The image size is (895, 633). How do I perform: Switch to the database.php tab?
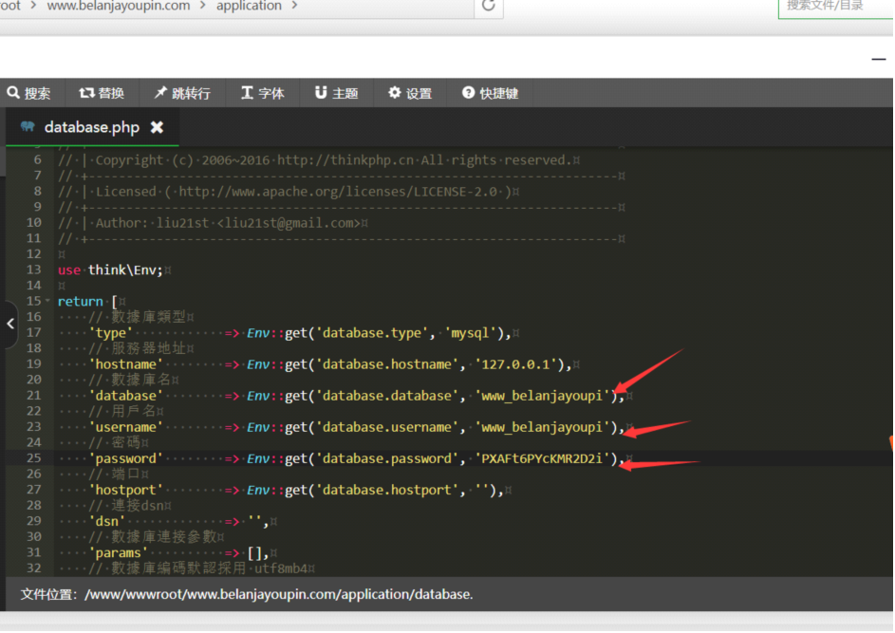[x=92, y=127]
